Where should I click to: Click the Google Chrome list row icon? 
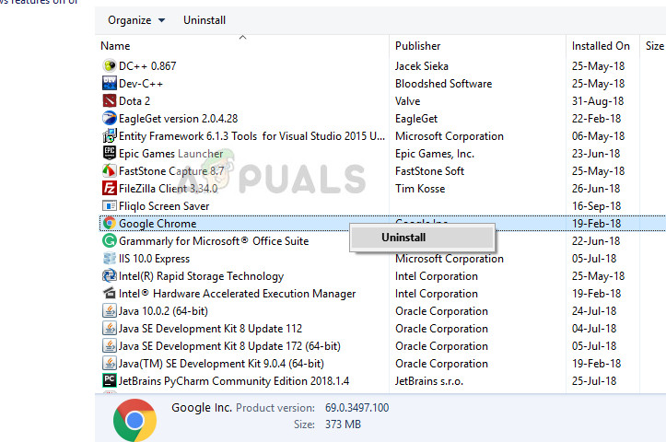[x=110, y=224]
